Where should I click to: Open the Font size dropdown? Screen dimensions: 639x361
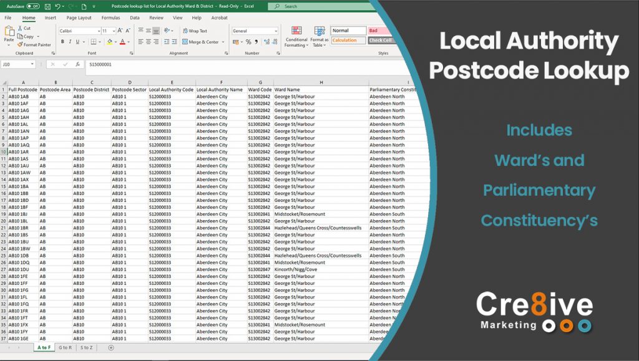[x=113, y=30]
